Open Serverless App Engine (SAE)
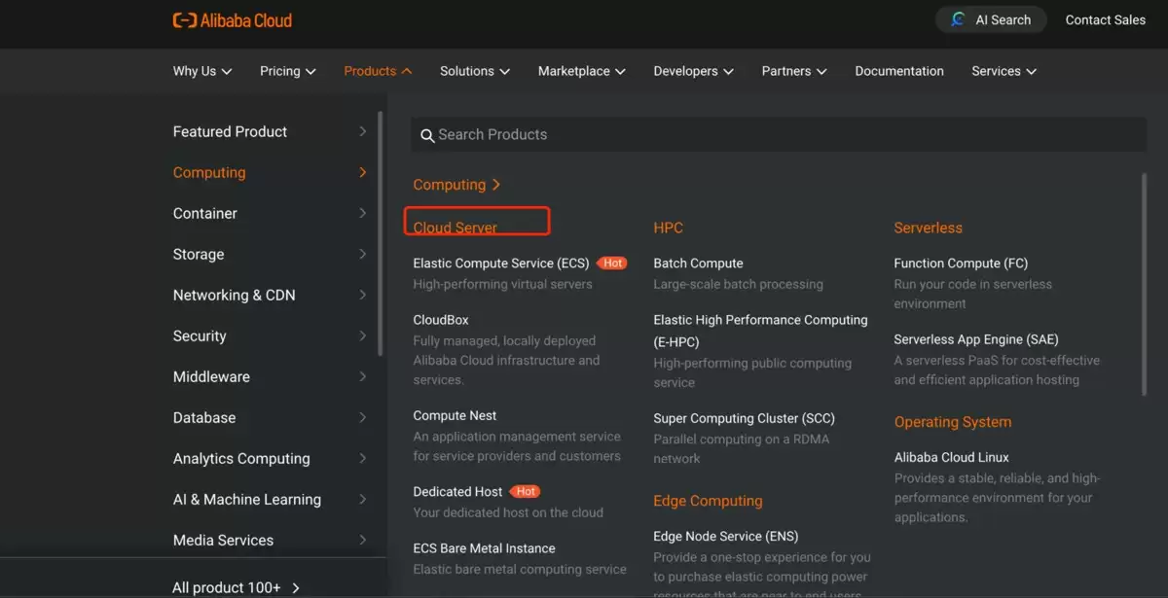1168x598 pixels. [x=976, y=339]
